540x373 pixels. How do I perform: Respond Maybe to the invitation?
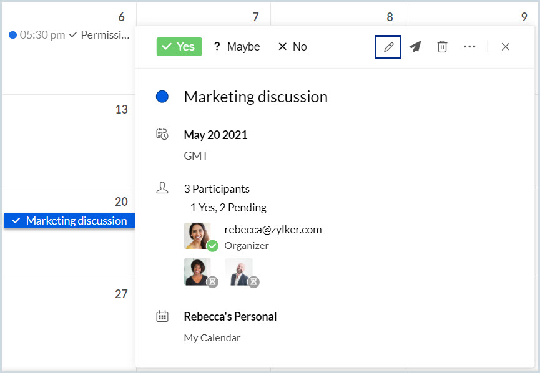pos(237,47)
